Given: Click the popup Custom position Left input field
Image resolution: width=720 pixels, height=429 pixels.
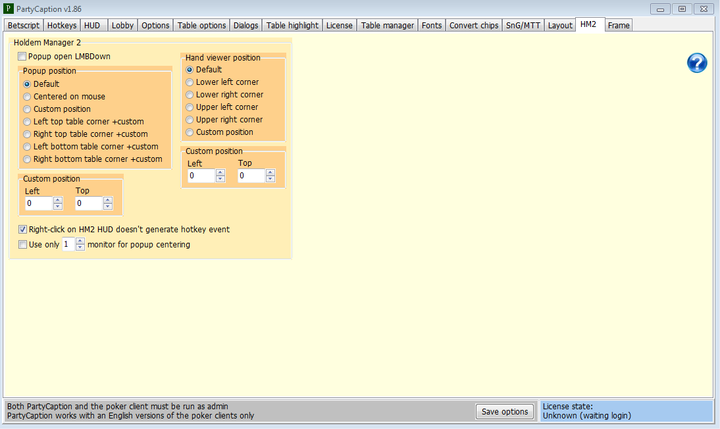Looking at the screenshot, I should point(38,204).
